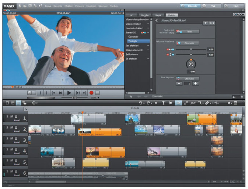Switch to the Çıktı mode button
248x189 pixels.
click(x=234, y=6)
